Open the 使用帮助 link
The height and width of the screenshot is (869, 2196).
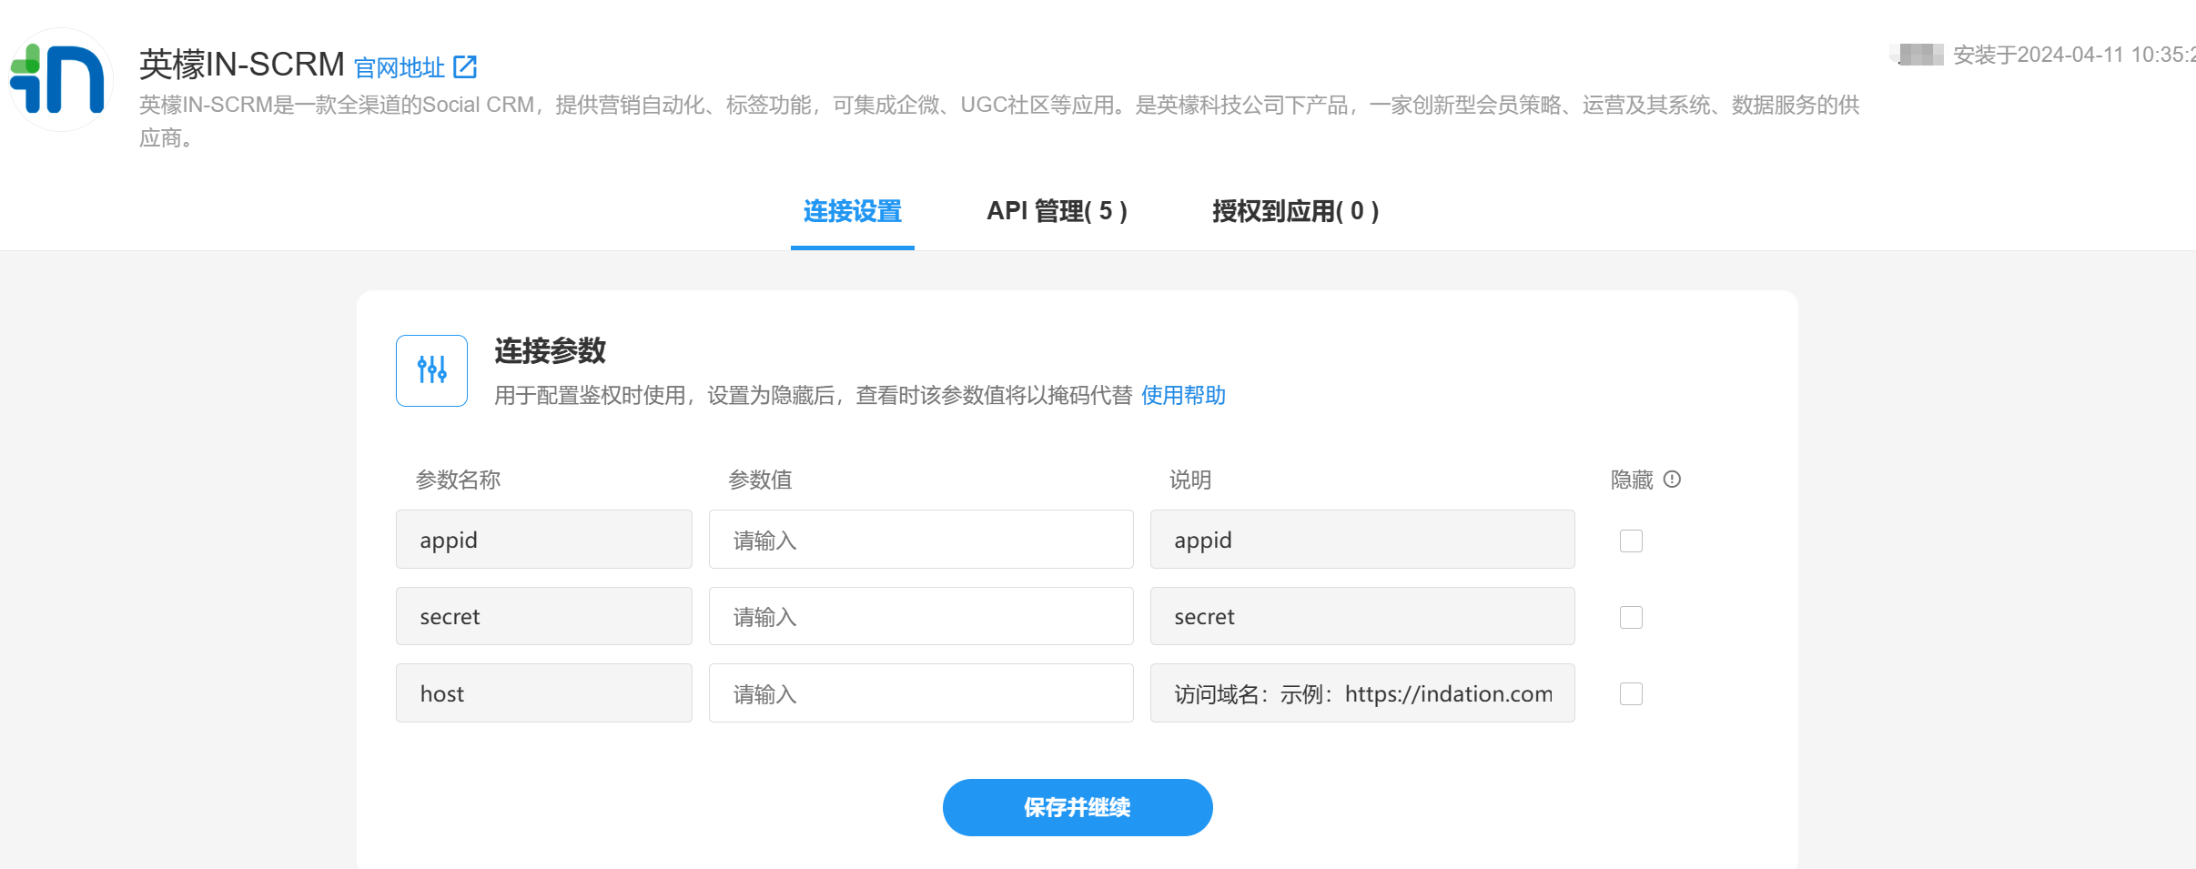tap(1183, 395)
